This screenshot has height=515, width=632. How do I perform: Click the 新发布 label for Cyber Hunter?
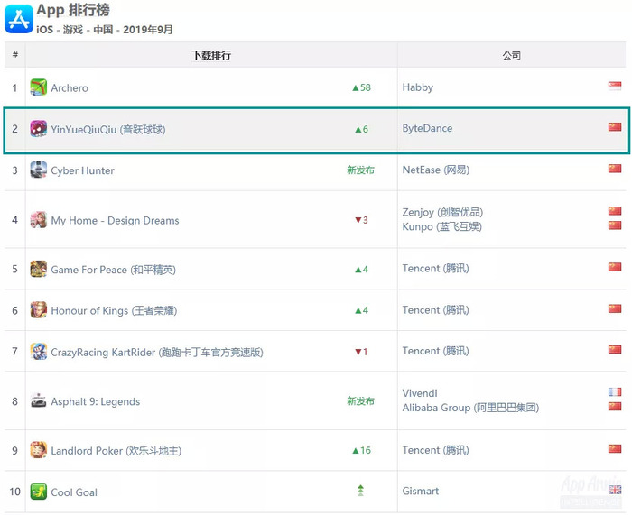click(x=360, y=170)
